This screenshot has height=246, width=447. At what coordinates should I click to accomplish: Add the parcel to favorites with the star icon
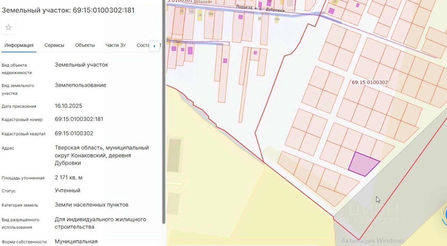[8, 27]
